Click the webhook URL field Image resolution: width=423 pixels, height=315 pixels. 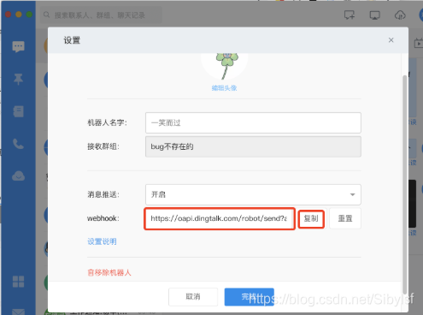(220, 218)
